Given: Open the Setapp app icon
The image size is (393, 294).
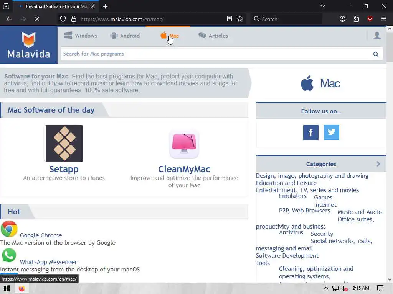Looking at the screenshot, I should click(x=64, y=144).
